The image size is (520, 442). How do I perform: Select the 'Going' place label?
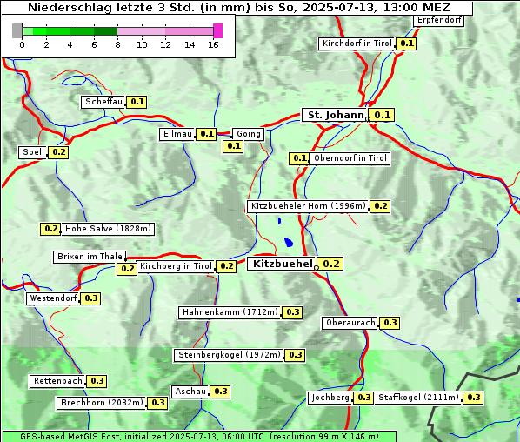[x=249, y=134]
